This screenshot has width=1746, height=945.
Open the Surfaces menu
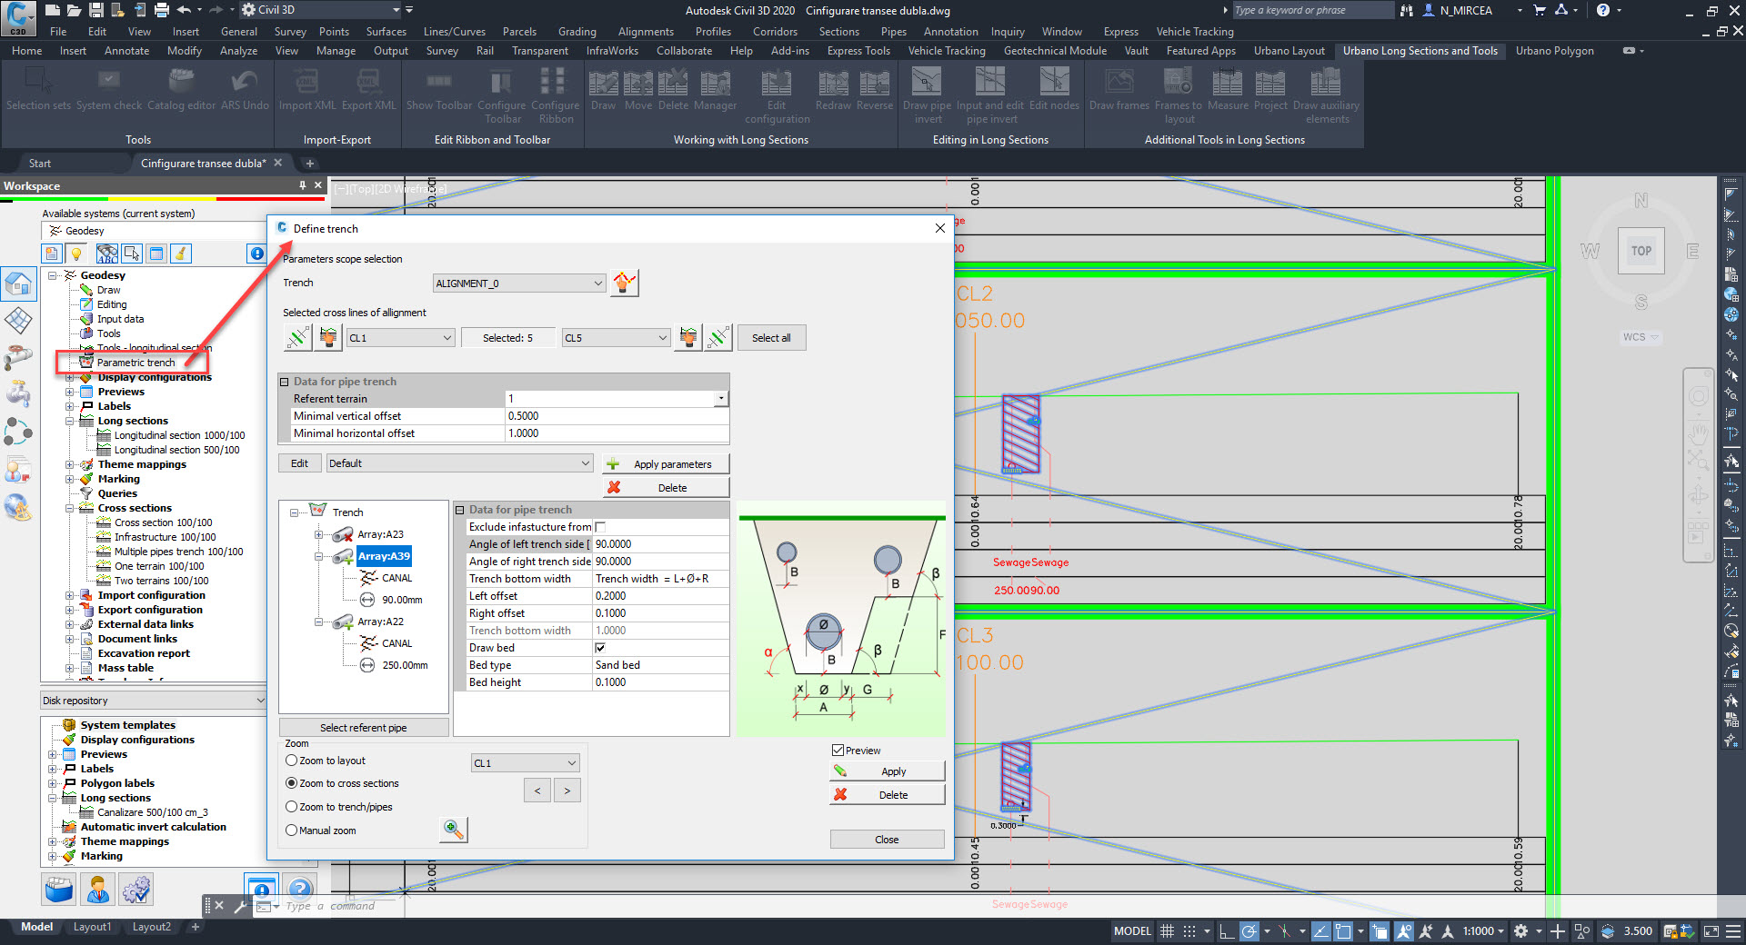click(386, 32)
